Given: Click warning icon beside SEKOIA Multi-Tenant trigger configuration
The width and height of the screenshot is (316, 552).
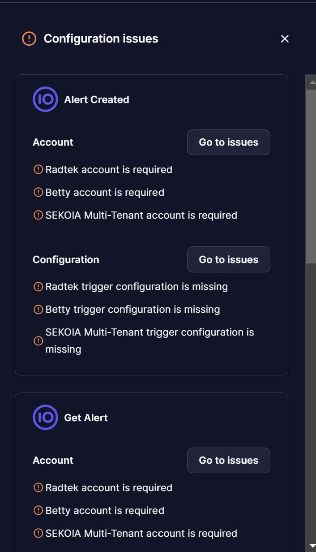Looking at the screenshot, I should click(38, 341).
